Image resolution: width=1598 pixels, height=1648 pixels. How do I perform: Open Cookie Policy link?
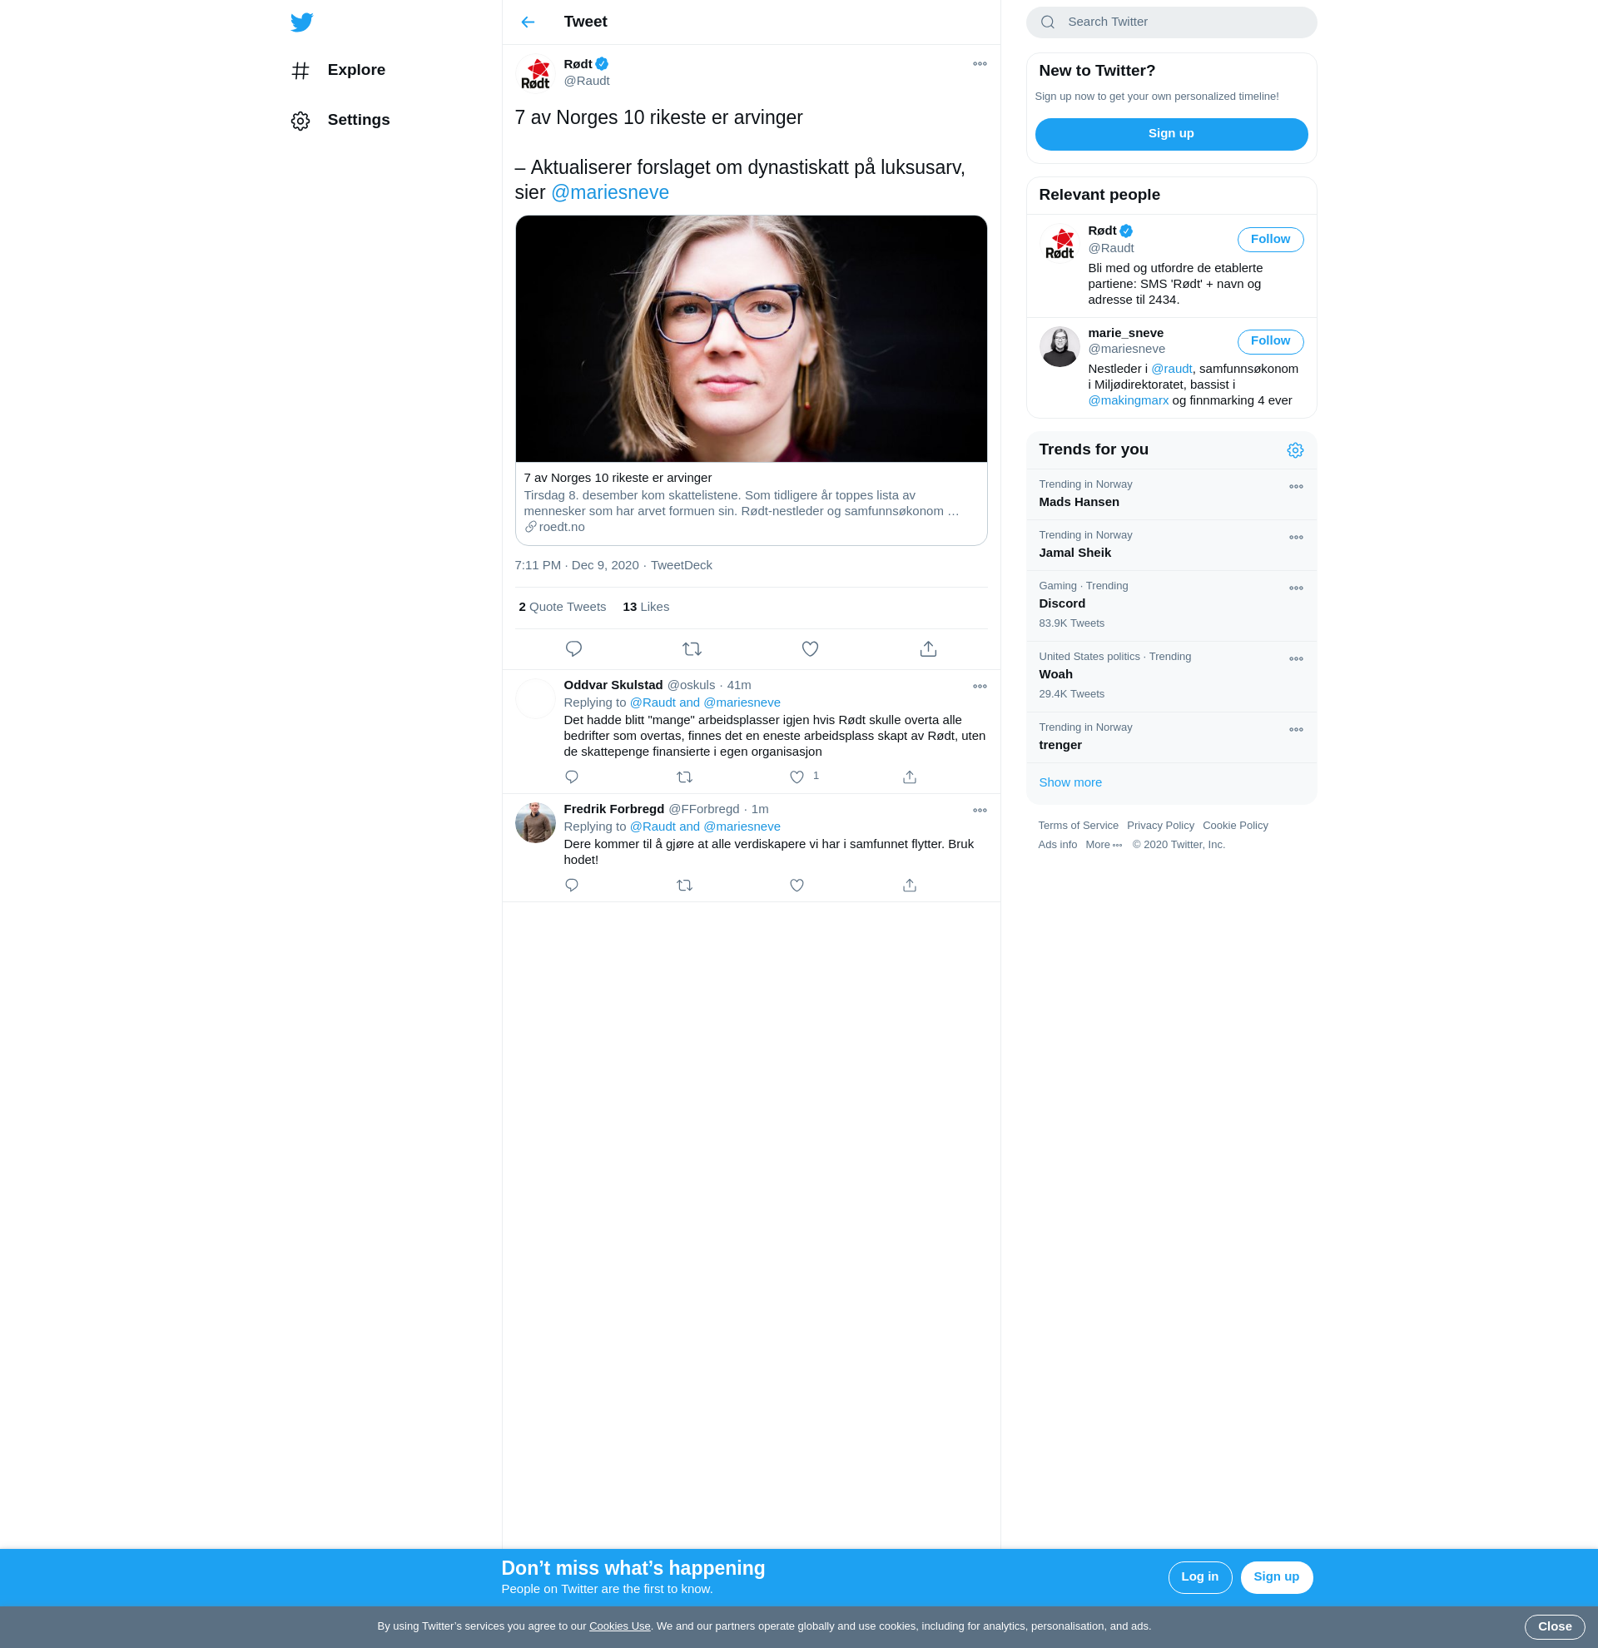point(1235,826)
